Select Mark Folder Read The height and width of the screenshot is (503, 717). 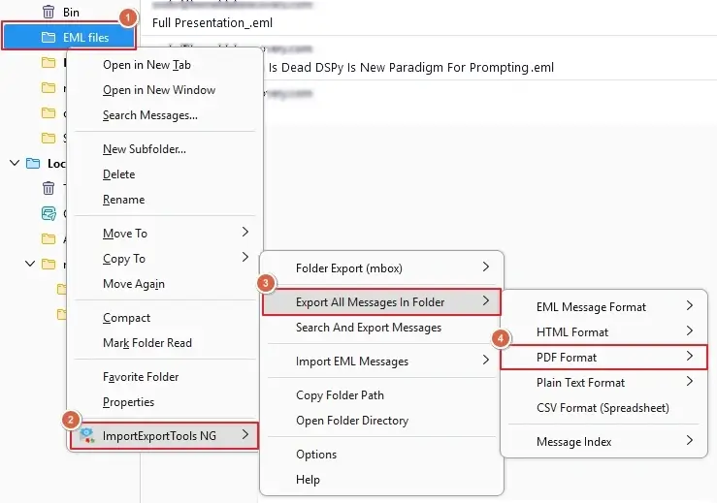click(165, 343)
